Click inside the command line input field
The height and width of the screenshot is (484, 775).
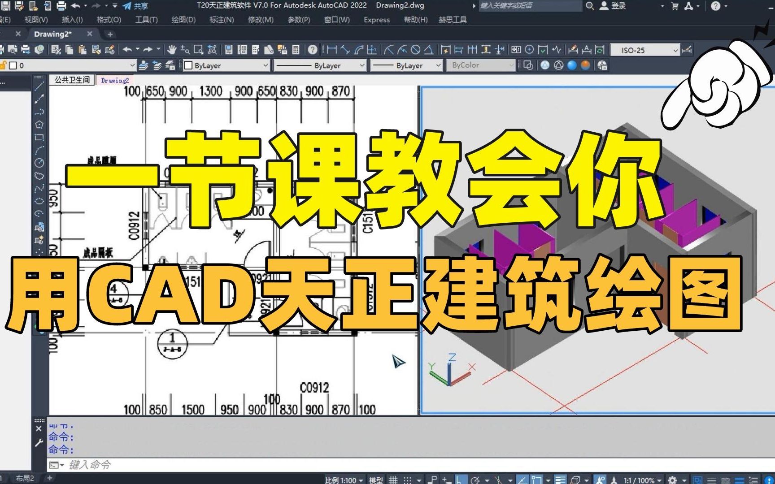click(179, 466)
